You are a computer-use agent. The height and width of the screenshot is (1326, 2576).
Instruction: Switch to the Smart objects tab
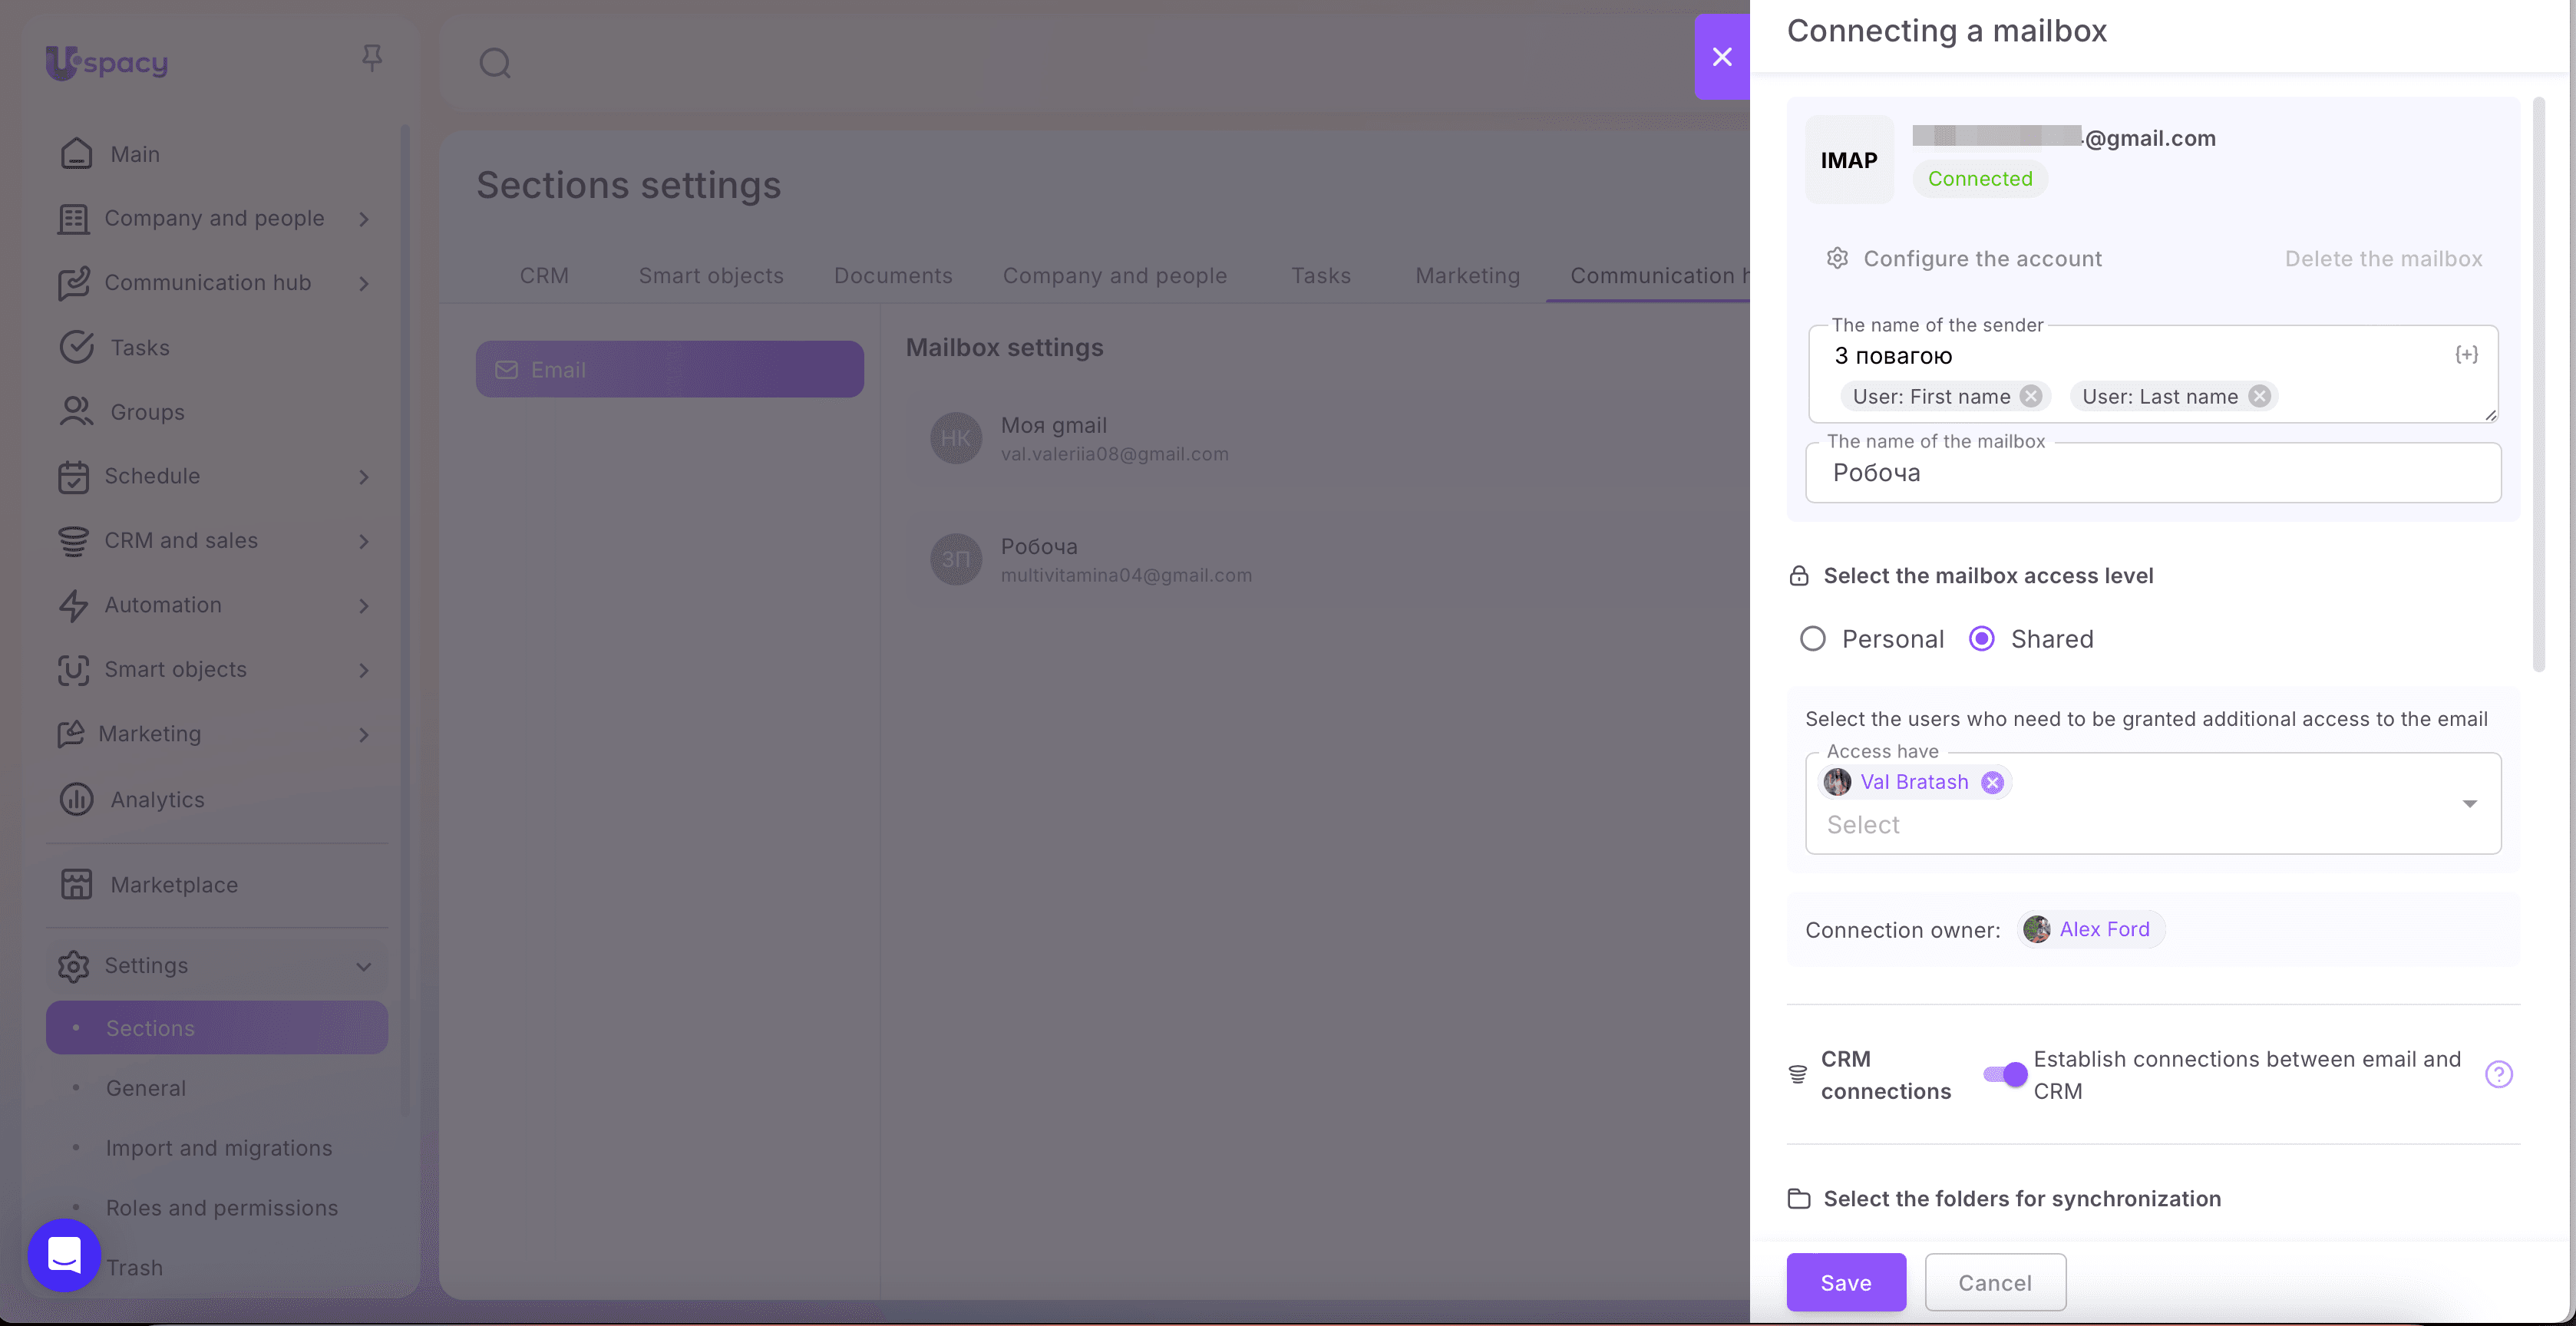711,276
